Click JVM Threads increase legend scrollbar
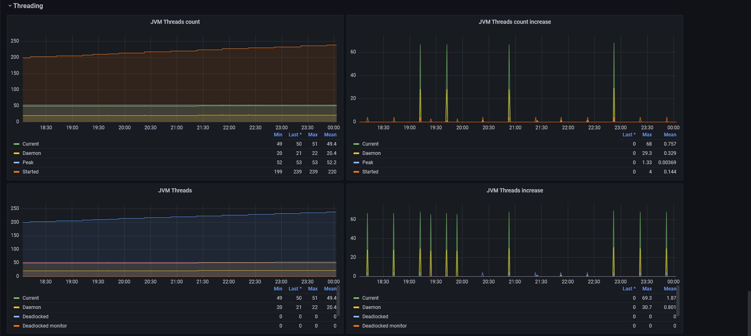Image resolution: width=751 pixels, height=336 pixels. [x=678, y=301]
